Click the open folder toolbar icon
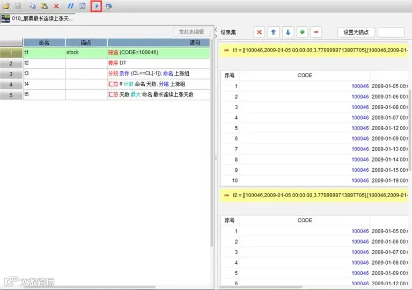412x290 pixels. [x=6, y=6]
